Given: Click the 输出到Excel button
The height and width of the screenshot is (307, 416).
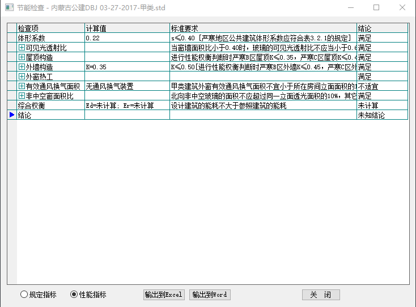Looking at the screenshot, I should pos(164,295).
